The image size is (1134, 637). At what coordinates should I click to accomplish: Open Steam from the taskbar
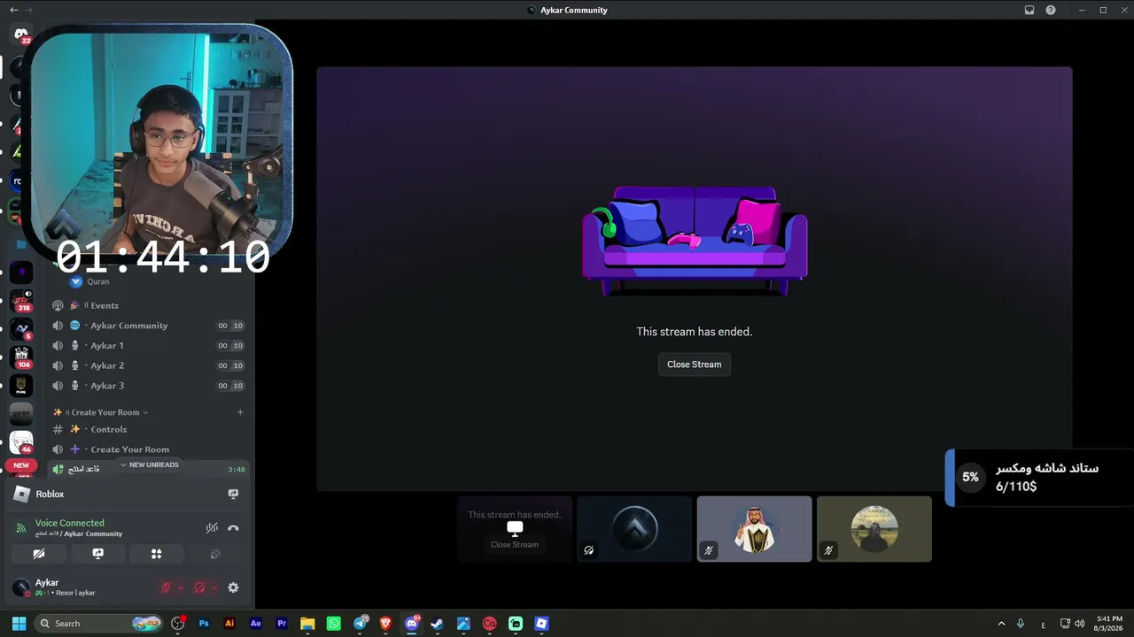tap(438, 624)
